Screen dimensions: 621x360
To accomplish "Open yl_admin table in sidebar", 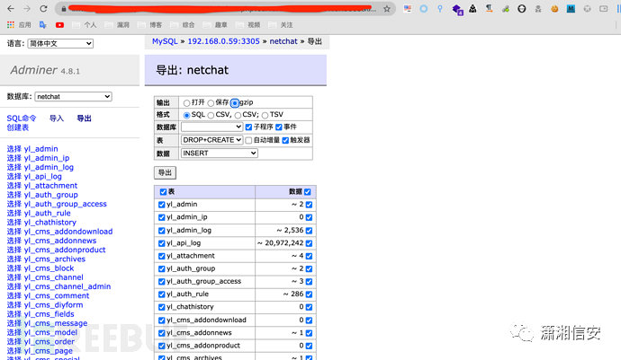I will 40,149.
